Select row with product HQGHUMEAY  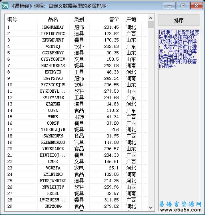76,27
